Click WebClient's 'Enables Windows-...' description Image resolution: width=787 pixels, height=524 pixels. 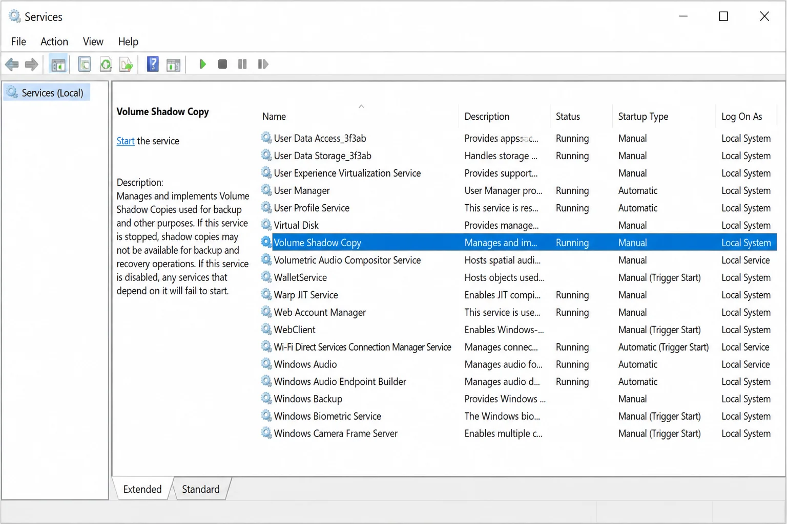(504, 330)
